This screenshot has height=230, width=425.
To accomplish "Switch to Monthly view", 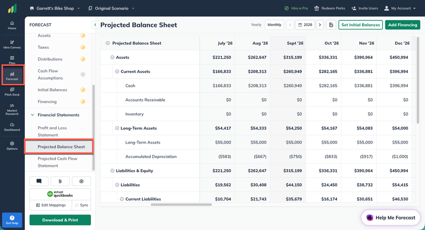I will [274, 25].
